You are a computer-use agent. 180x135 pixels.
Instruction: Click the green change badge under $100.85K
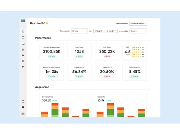(51, 56)
